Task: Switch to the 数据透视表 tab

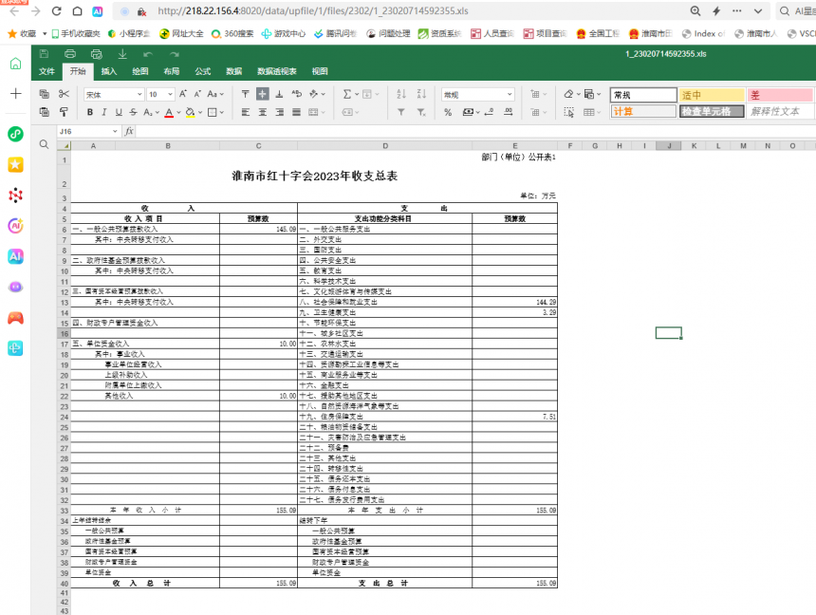Action: [x=277, y=71]
